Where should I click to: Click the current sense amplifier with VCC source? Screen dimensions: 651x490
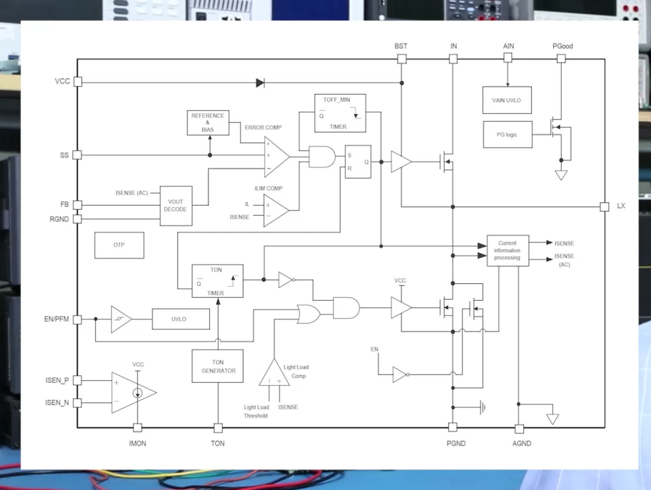[x=134, y=392]
